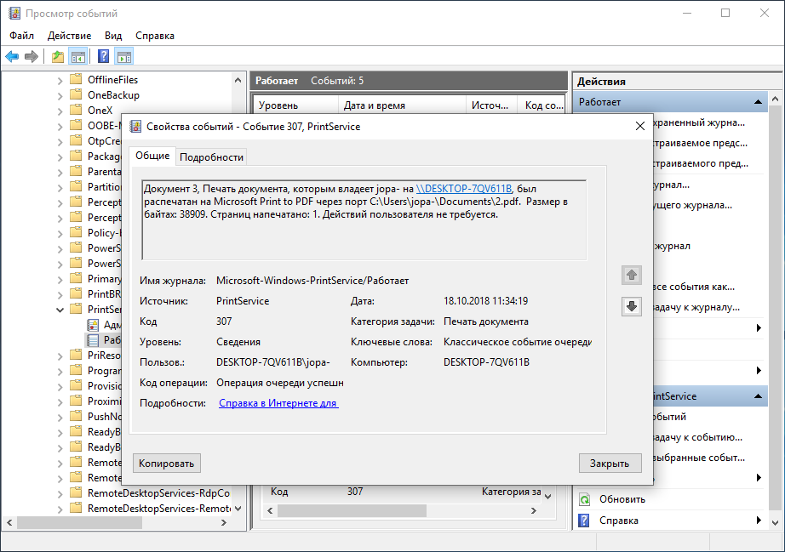Viewport: 785px width, 552px height.
Task: Click the Up one level folder icon
Action: 58,56
